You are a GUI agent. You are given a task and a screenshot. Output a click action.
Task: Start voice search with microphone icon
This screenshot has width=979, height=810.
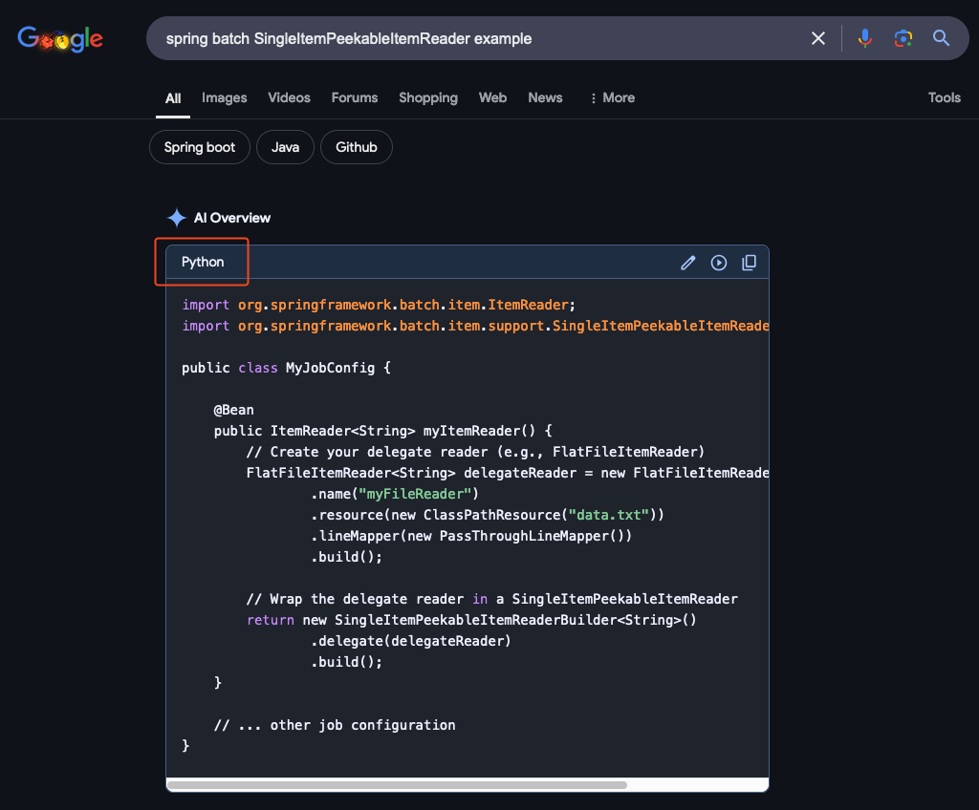pos(864,38)
